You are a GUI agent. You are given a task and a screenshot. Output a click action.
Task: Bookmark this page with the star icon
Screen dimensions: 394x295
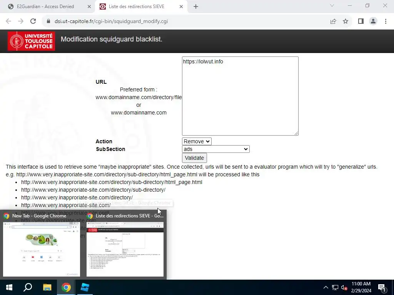coord(346,22)
